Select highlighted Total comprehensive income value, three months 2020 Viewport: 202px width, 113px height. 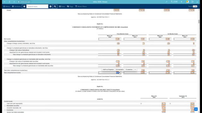tap(118, 73)
